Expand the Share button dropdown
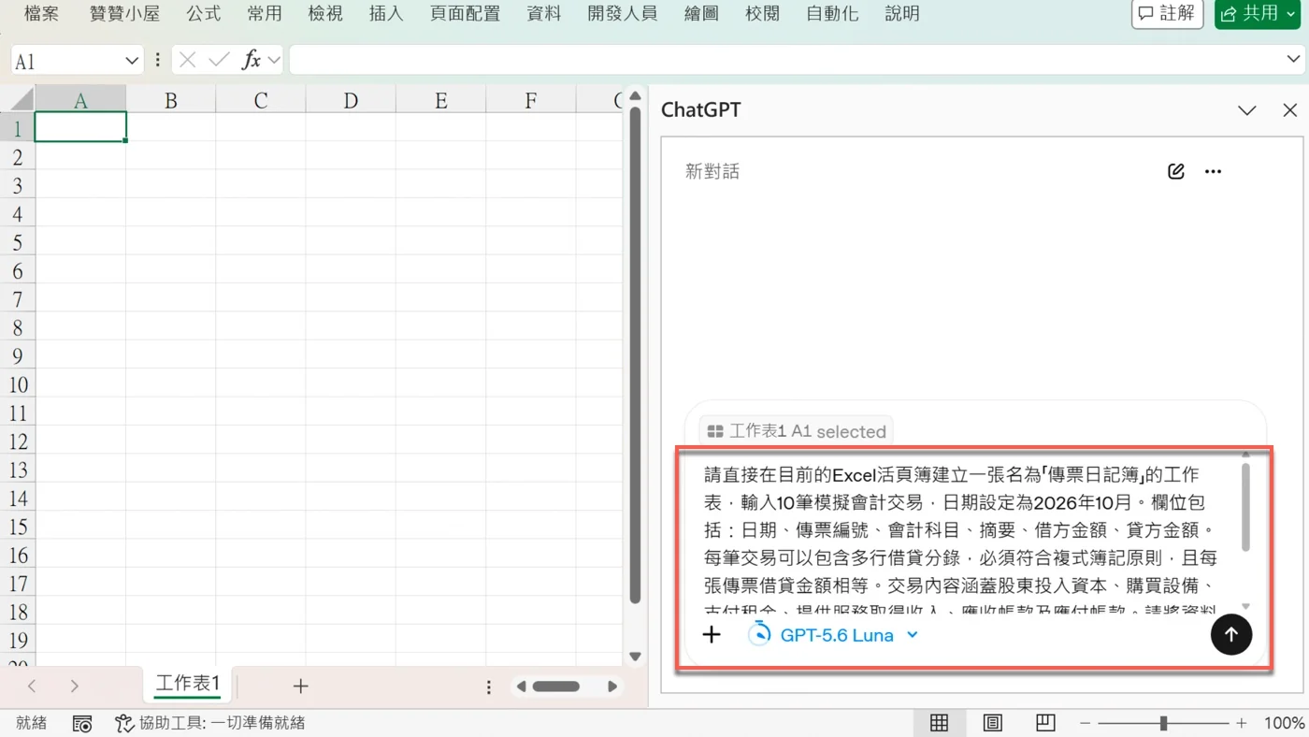Image resolution: width=1309 pixels, height=737 pixels. (x=1291, y=13)
